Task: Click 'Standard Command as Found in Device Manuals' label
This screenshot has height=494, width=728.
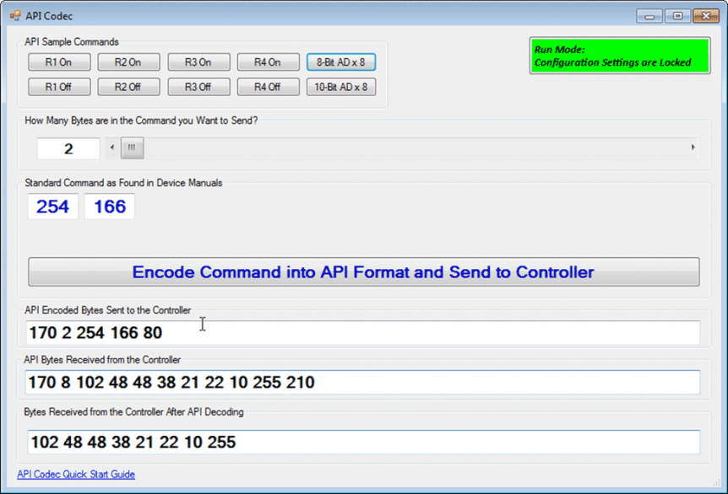Action: coord(123,183)
